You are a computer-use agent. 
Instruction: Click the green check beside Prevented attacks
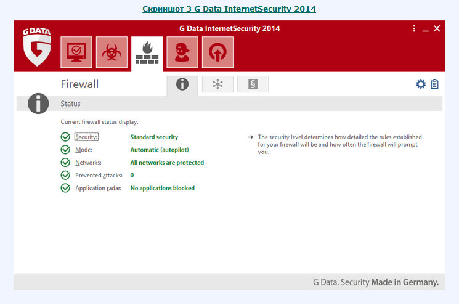point(65,175)
